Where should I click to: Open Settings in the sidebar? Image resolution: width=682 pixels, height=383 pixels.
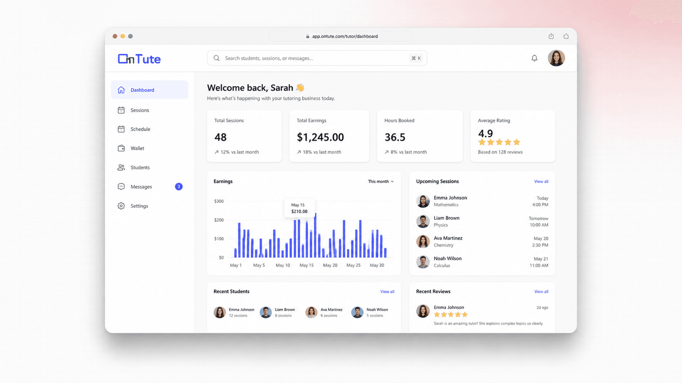click(x=150, y=206)
